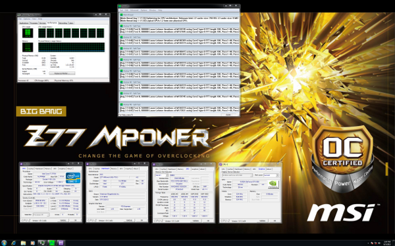This screenshot has height=246, width=395.
Task: Launch Internet Explorer from the taskbar
Action: click(14, 243)
